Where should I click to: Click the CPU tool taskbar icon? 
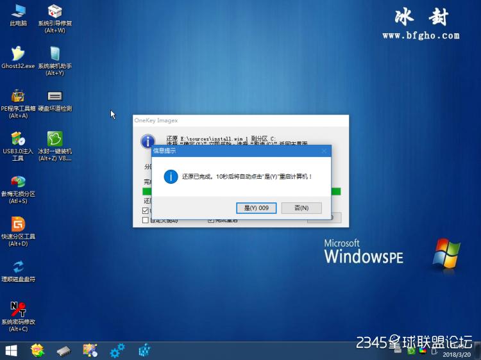[37, 350]
